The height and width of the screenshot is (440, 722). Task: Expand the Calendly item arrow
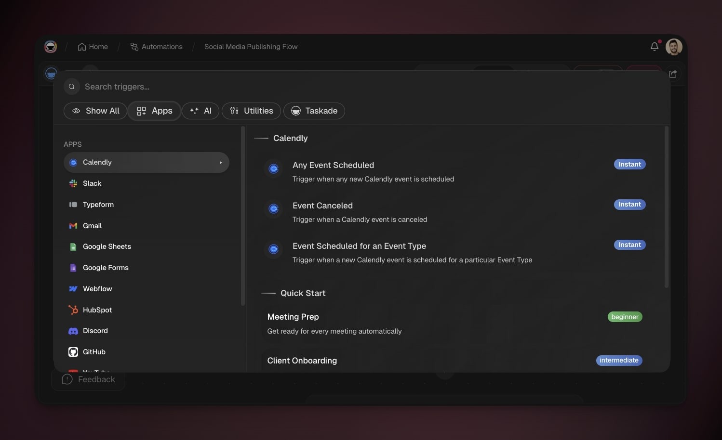221,163
